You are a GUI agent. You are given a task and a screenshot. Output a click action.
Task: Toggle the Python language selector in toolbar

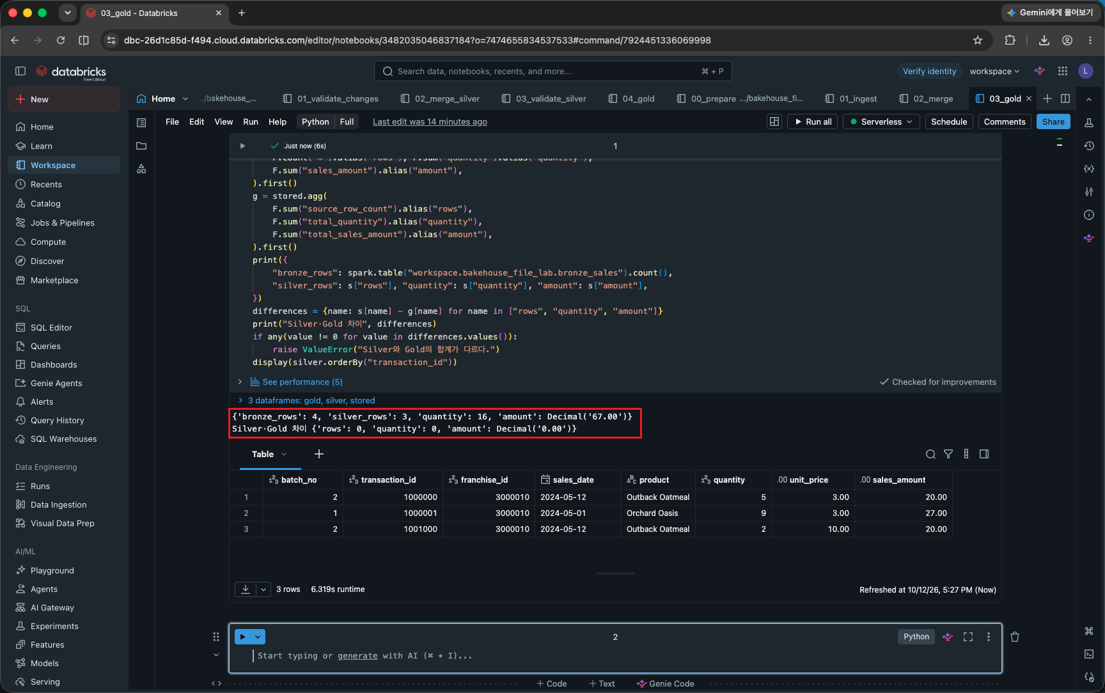(x=315, y=121)
